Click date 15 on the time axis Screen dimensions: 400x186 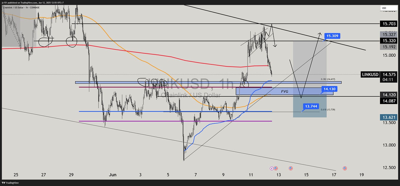306,175
